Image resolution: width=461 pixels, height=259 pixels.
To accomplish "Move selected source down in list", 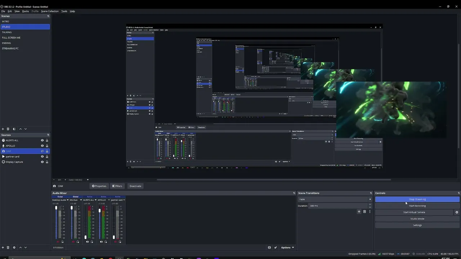I will click(25, 247).
